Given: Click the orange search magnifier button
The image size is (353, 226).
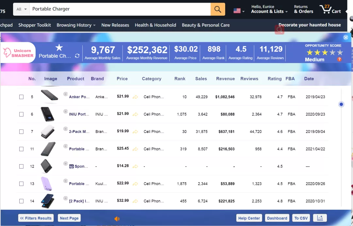Looking at the screenshot, I should point(218,9).
